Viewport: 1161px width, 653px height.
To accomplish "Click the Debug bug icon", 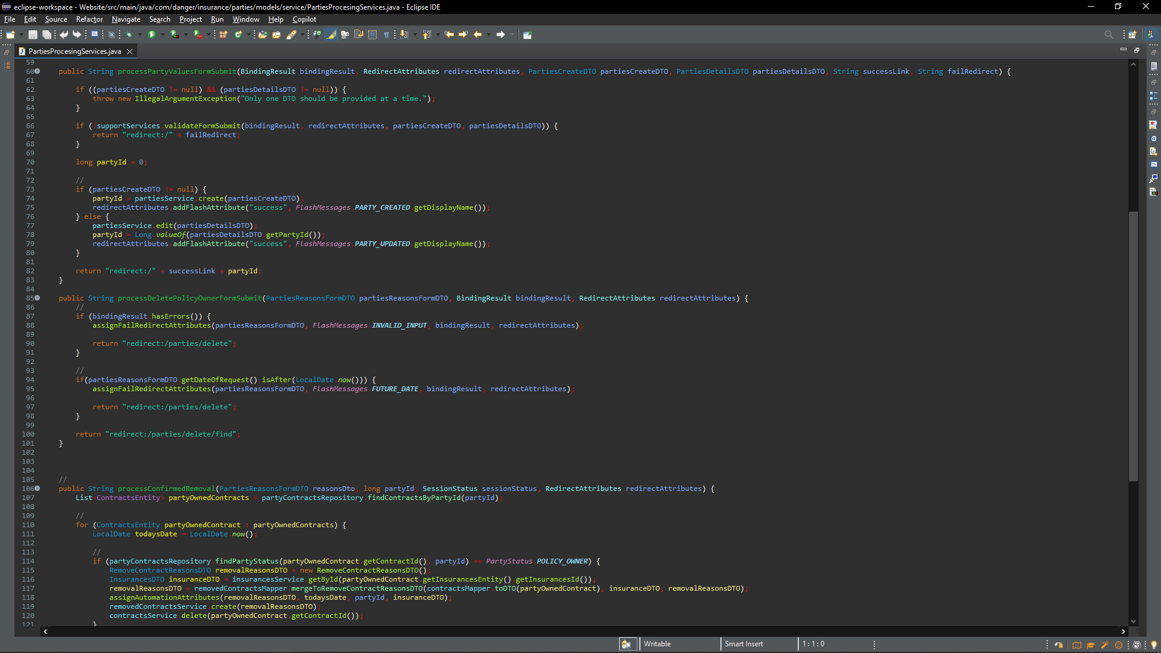I will pyautogui.click(x=129, y=34).
